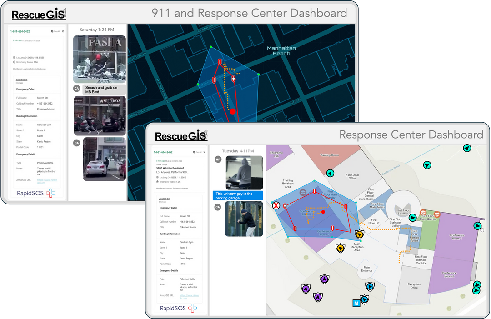Click the 1-631-664-2452 number in back dashboard
The height and width of the screenshot is (319, 491).
[21, 31]
